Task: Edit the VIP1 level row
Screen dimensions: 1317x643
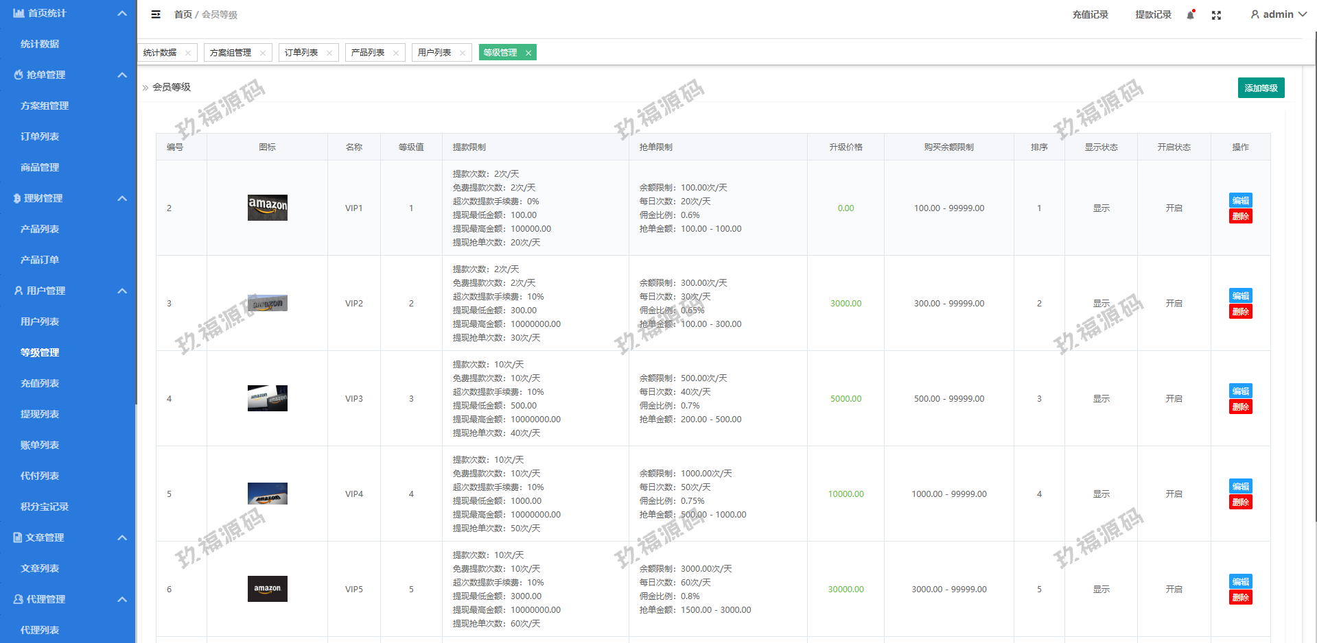Action: [1240, 200]
